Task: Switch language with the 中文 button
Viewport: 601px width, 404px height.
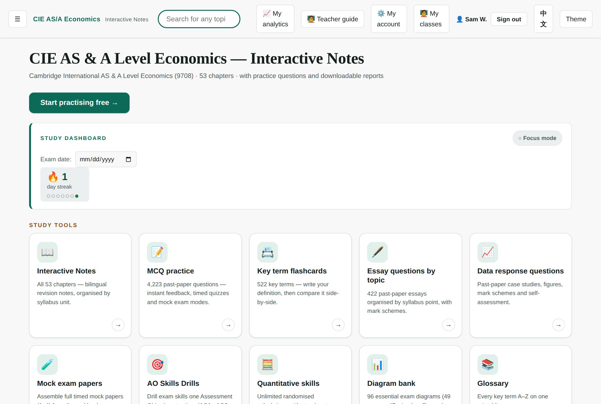Action: tap(543, 19)
